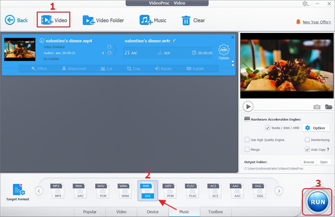The height and width of the screenshot is (217, 335).
Task: Open snapshot folder icon under preview
Action: click(x=328, y=107)
